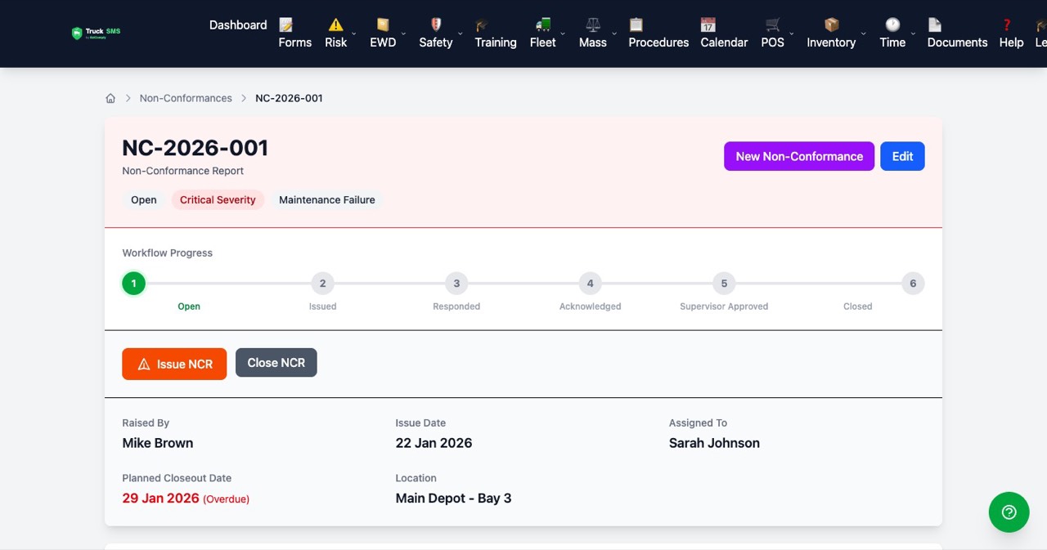Select workflow step 6 Closed circle
Image resolution: width=1047 pixels, height=550 pixels.
914,284
